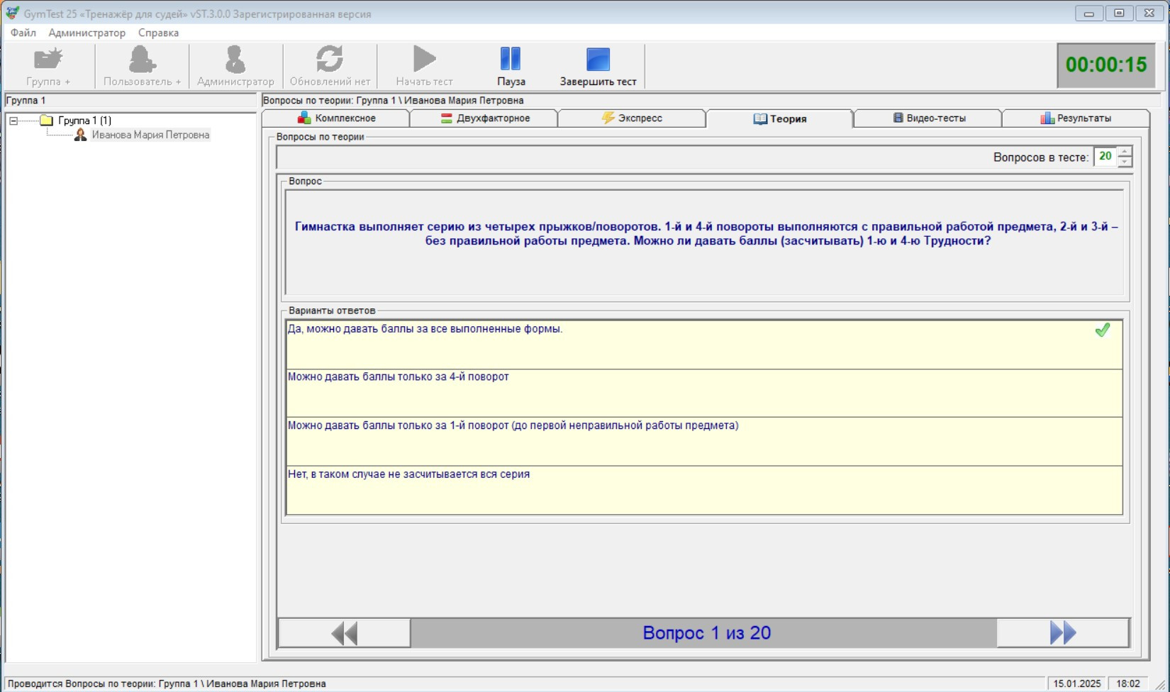This screenshot has width=1170, height=692.
Task: Go to previous question with double arrow
Action: [345, 632]
